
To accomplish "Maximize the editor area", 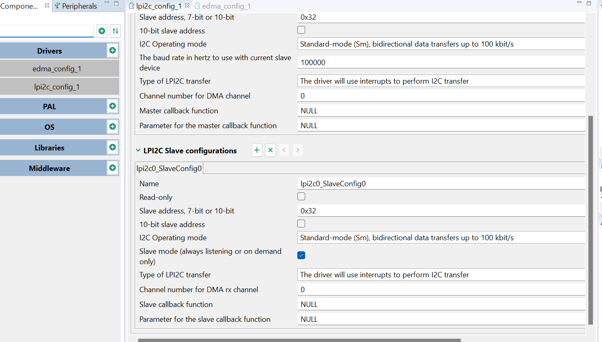I will 589,3.
